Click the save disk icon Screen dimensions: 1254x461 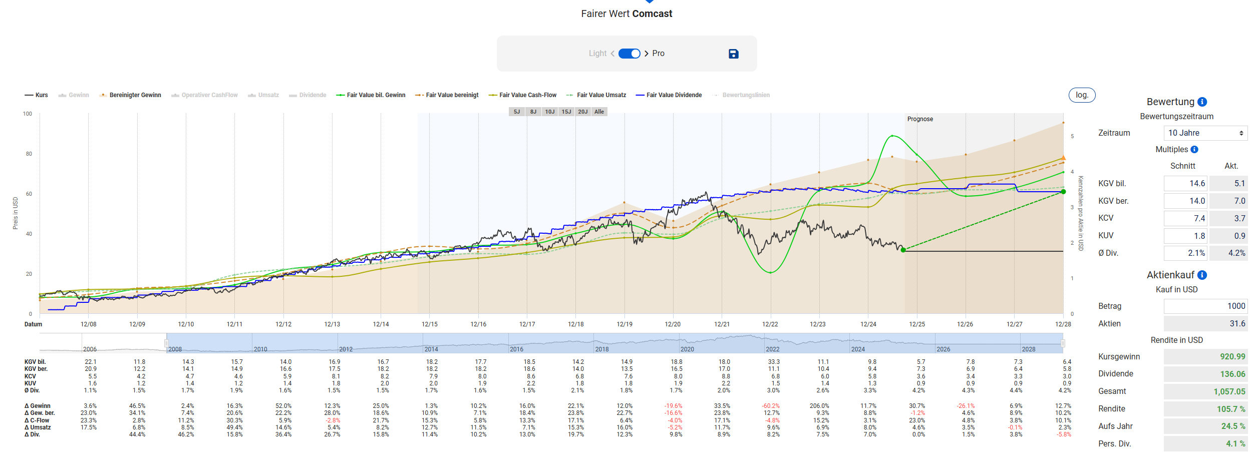[x=733, y=54]
